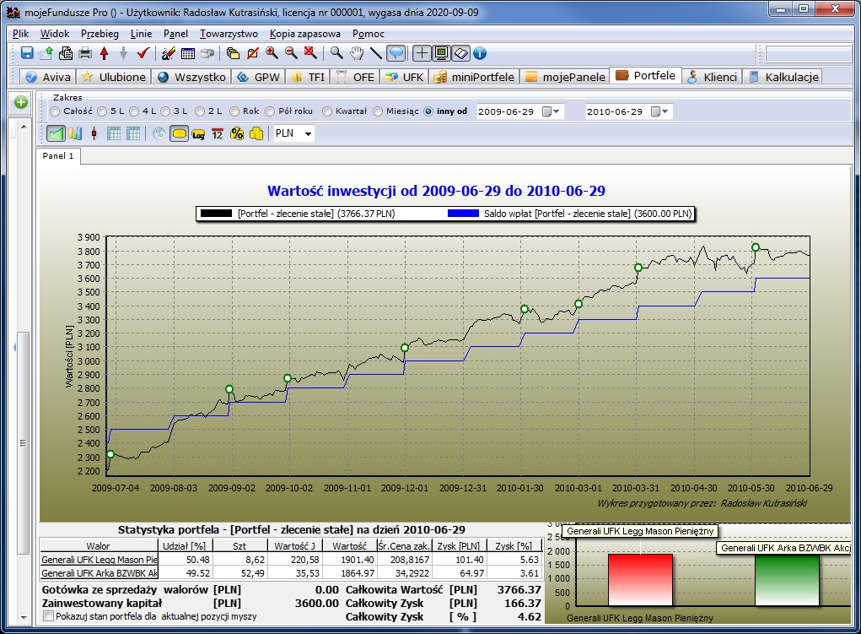Click the printer icon in toolbar

[85, 53]
